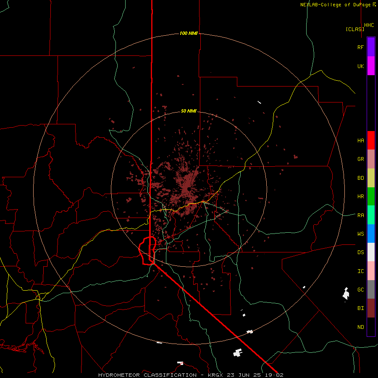Click the IC legend label
Image resolution: width=378 pixels, height=378 pixels.
click(x=360, y=271)
